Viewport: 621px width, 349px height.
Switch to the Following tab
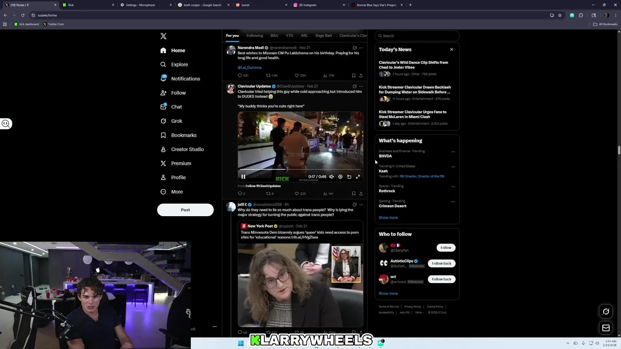255,35
